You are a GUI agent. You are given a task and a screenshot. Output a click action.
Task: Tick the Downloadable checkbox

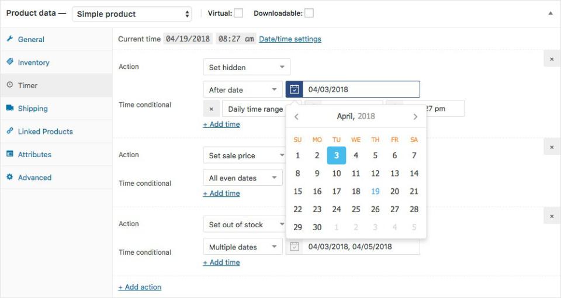tap(309, 13)
